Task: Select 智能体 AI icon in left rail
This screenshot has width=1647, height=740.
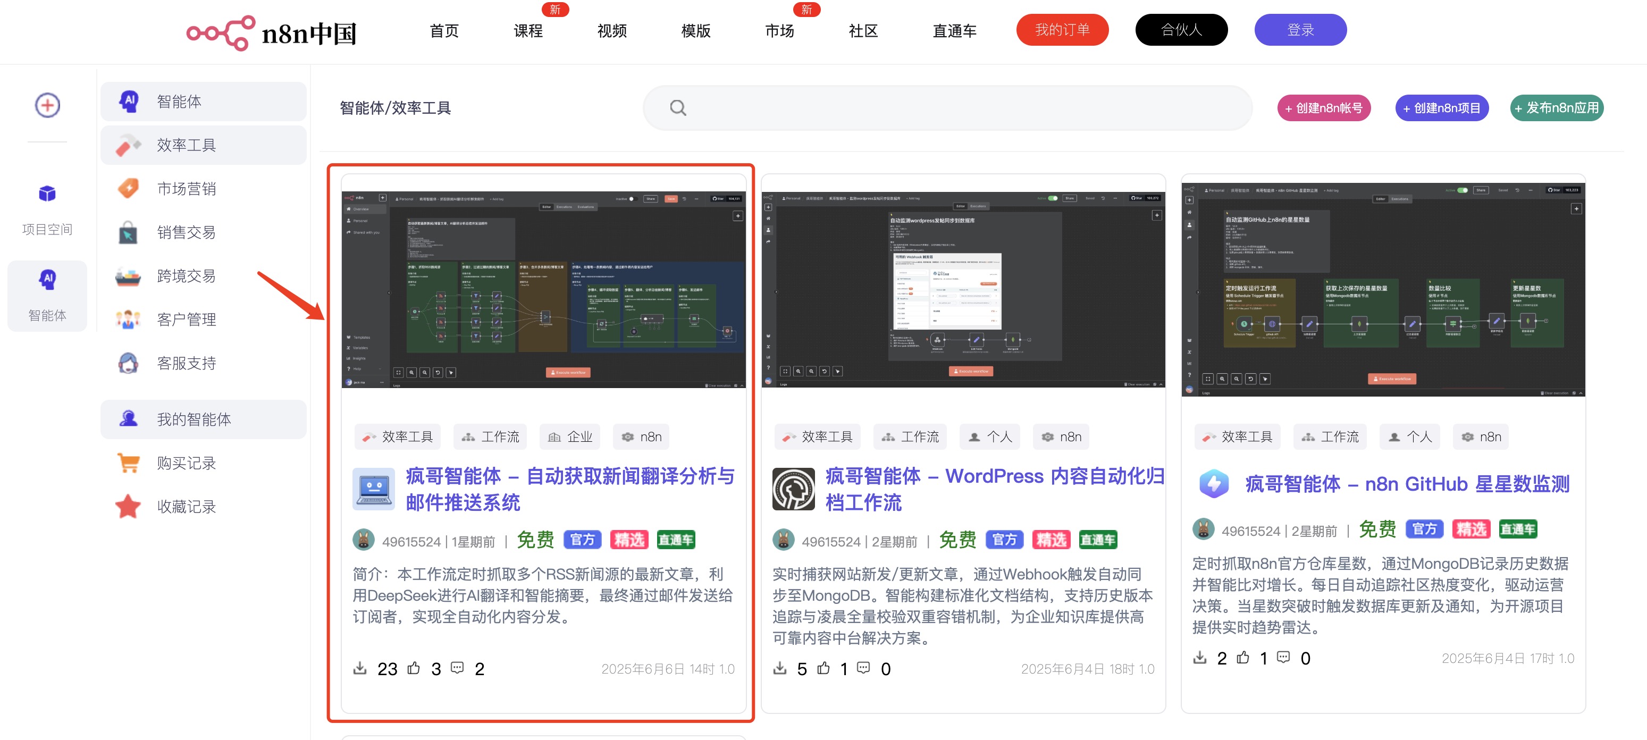Action: click(x=47, y=280)
